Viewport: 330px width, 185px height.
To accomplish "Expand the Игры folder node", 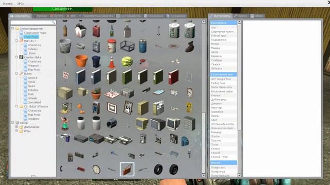I will pos(16,131).
